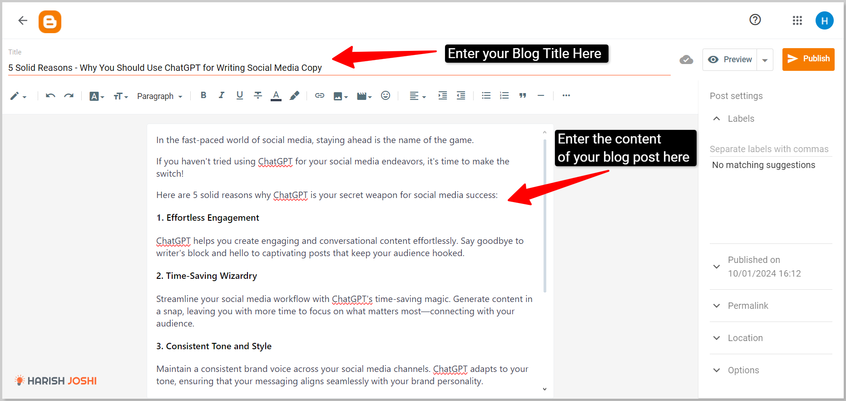Viewport: 846px width, 401px height.
Task: Toggle strikethrough formatting
Action: click(x=258, y=95)
